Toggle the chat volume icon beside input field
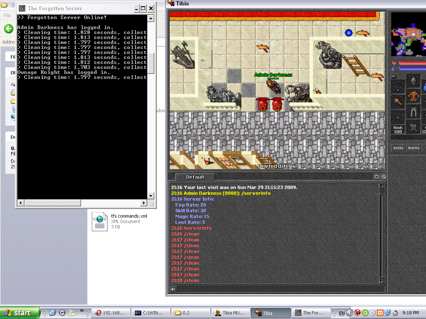This screenshot has height=319, width=426. 173,289
